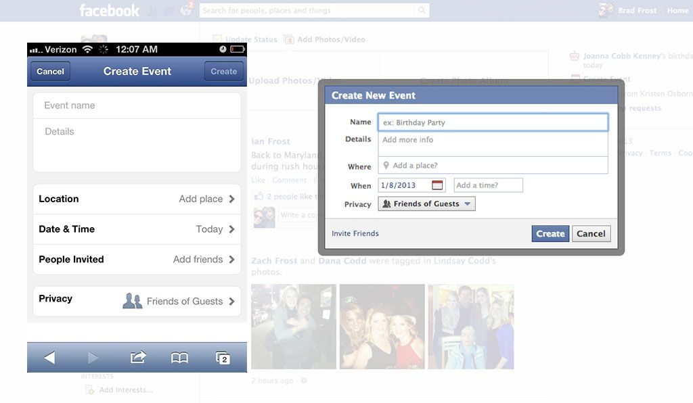693x403 pixels.
Task: Open the Safari bookmarks icon
Action: pos(179,358)
